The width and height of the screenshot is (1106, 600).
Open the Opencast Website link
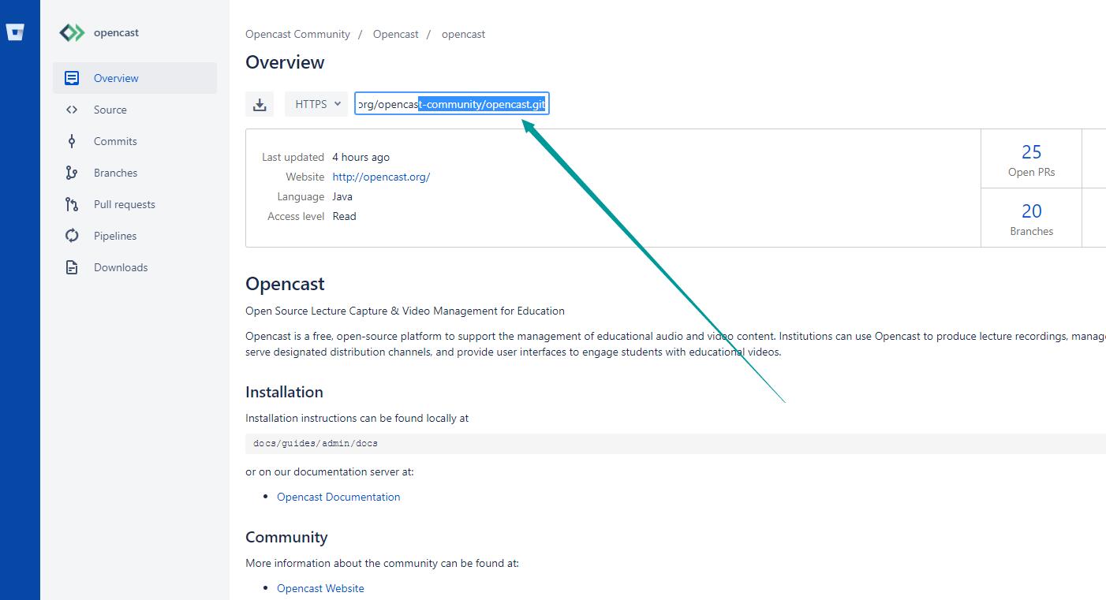[x=320, y=588]
